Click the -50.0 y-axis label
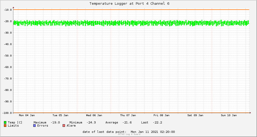This screenshot has height=137, width=257. [x=8, y=56]
